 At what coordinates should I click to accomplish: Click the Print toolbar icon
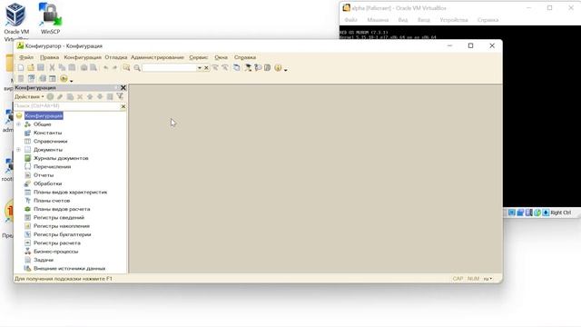click(84, 67)
